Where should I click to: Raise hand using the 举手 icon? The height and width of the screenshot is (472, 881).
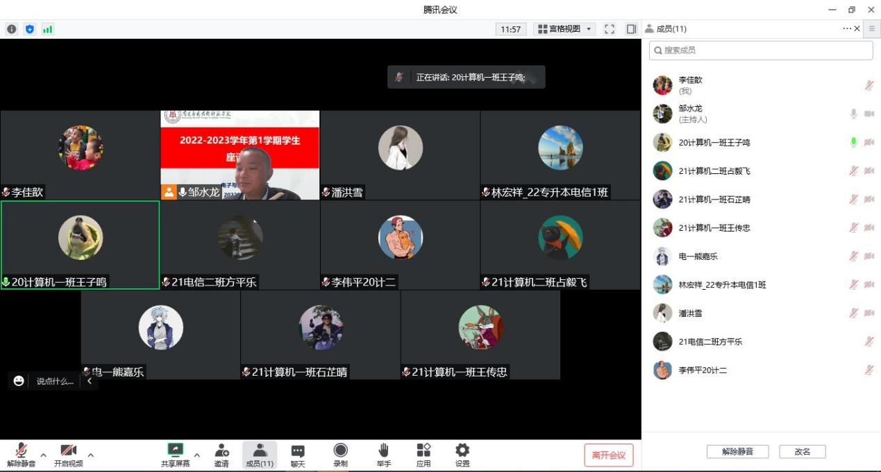point(383,455)
